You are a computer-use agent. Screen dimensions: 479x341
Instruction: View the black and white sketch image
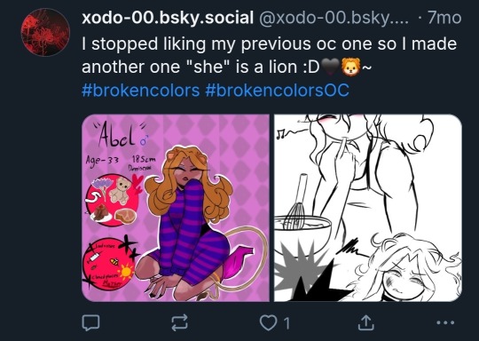[x=368, y=208]
